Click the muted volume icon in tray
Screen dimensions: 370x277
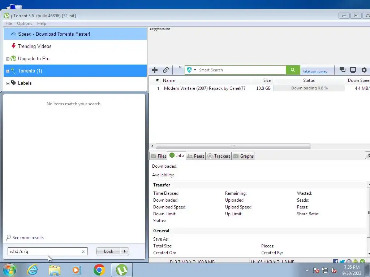334,270
